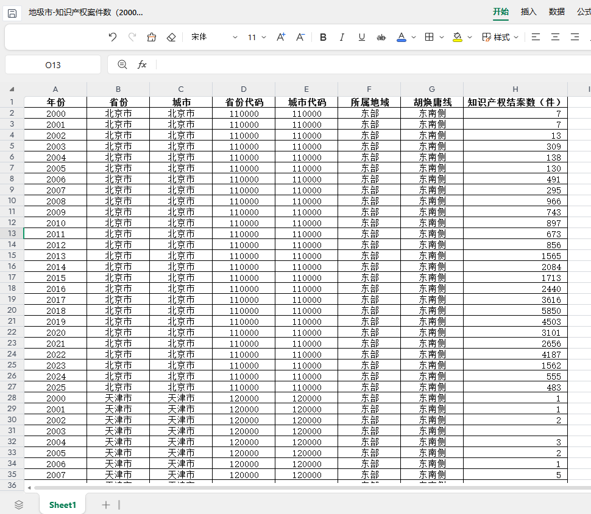591x514 pixels.
Task: Open the fx insert function icon
Action: (142, 64)
